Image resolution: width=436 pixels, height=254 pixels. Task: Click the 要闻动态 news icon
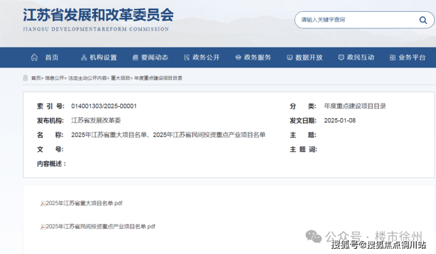point(136,58)
